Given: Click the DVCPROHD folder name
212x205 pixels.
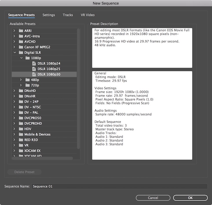Looking at the screenshot, I should click(x=33, y=123).
